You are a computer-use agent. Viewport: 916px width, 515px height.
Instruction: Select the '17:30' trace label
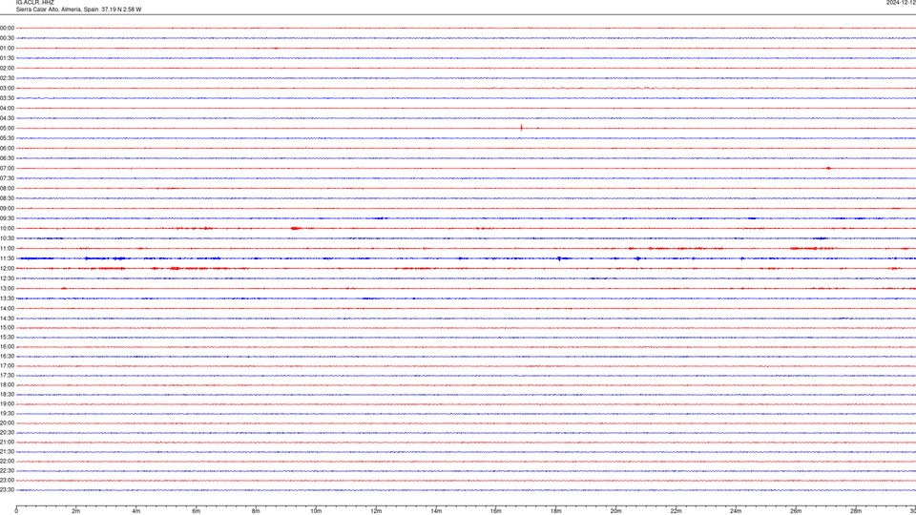(7, 376)
